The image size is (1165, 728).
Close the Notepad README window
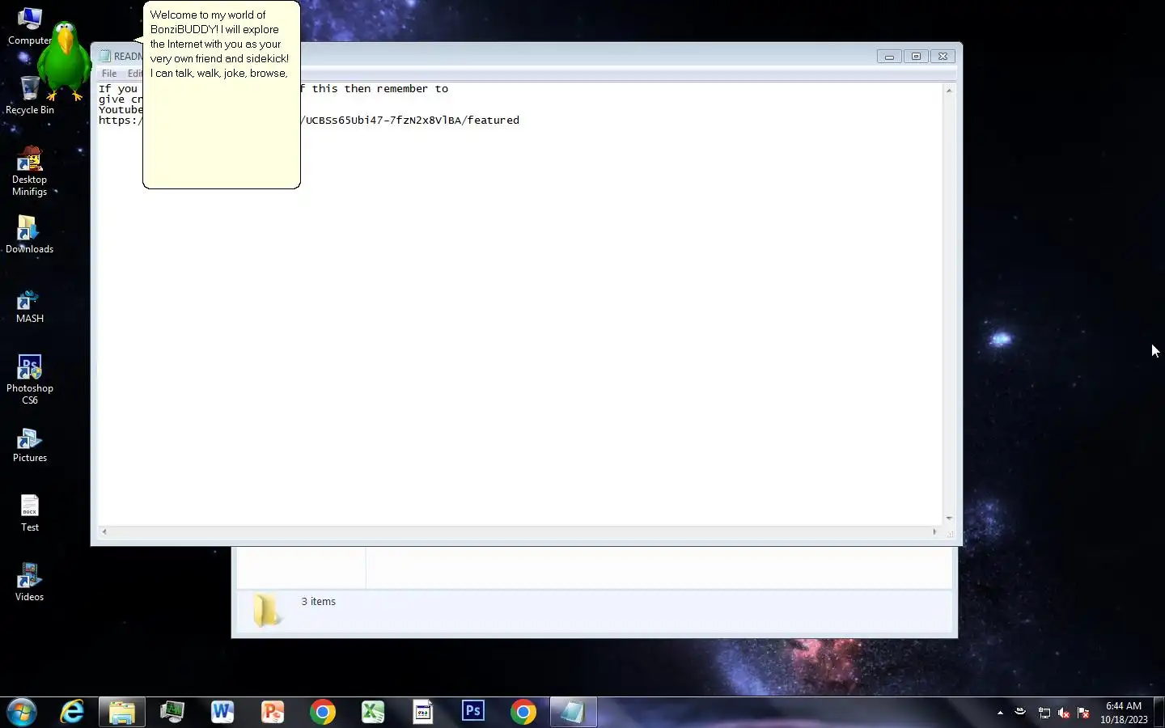pyautogui.click(x=943, y=56)
